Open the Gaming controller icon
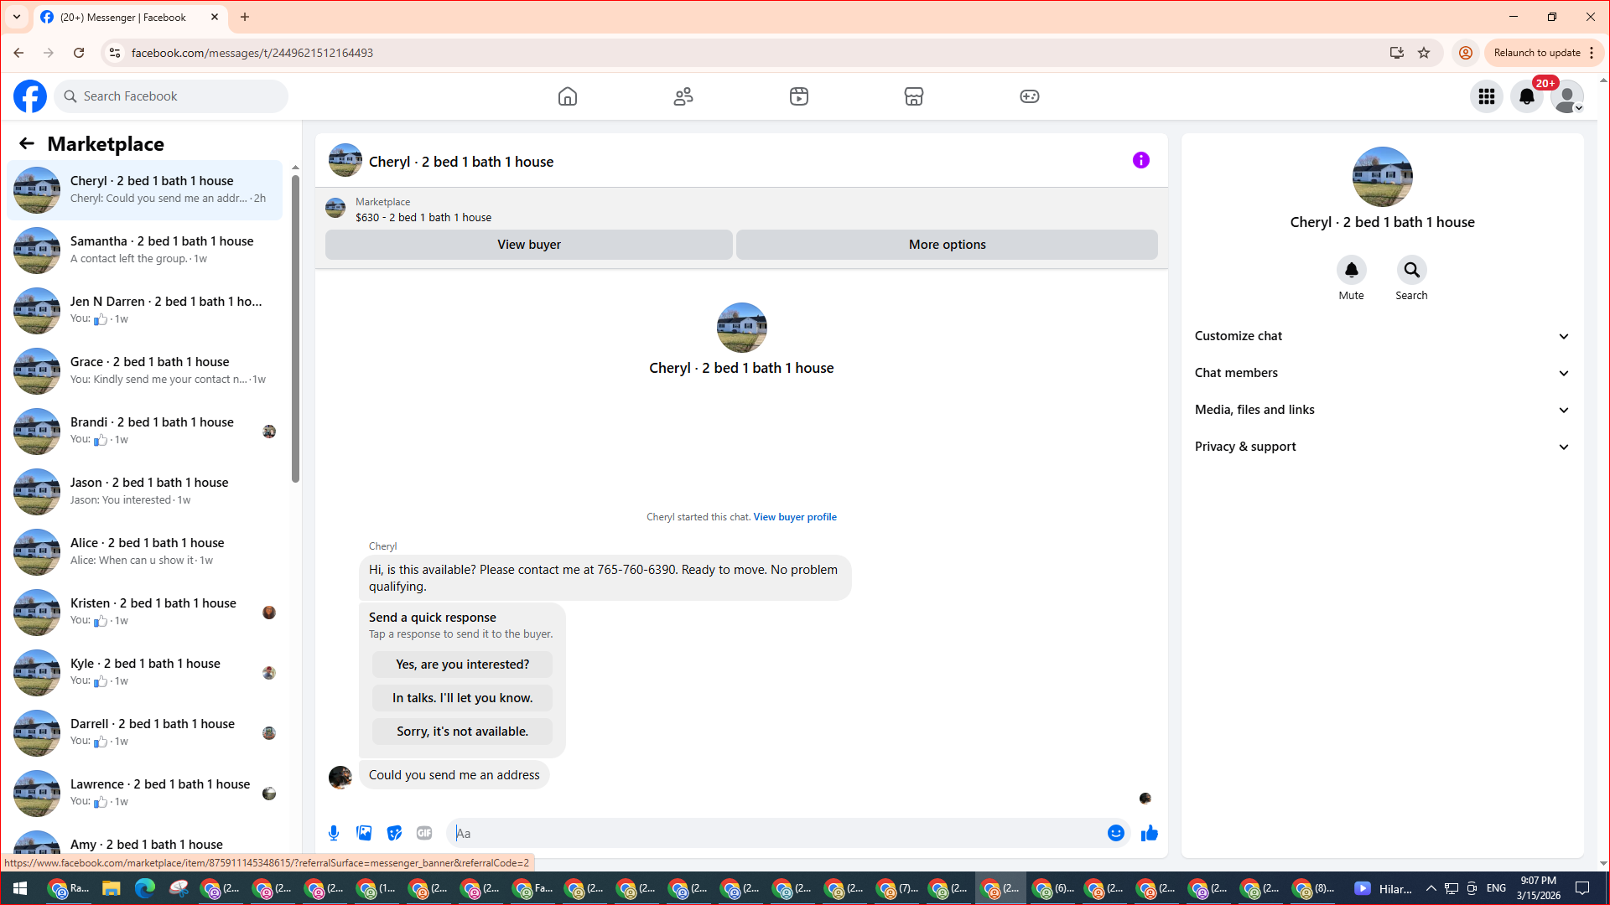Screen dimensions: 1610x905 pyautogui.click(x=1030, y=96)
